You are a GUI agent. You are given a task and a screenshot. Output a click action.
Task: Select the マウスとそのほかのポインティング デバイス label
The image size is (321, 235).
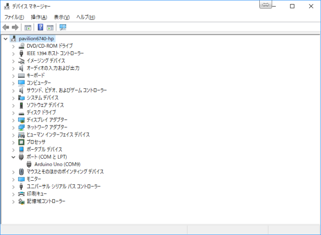coord(65,172)
